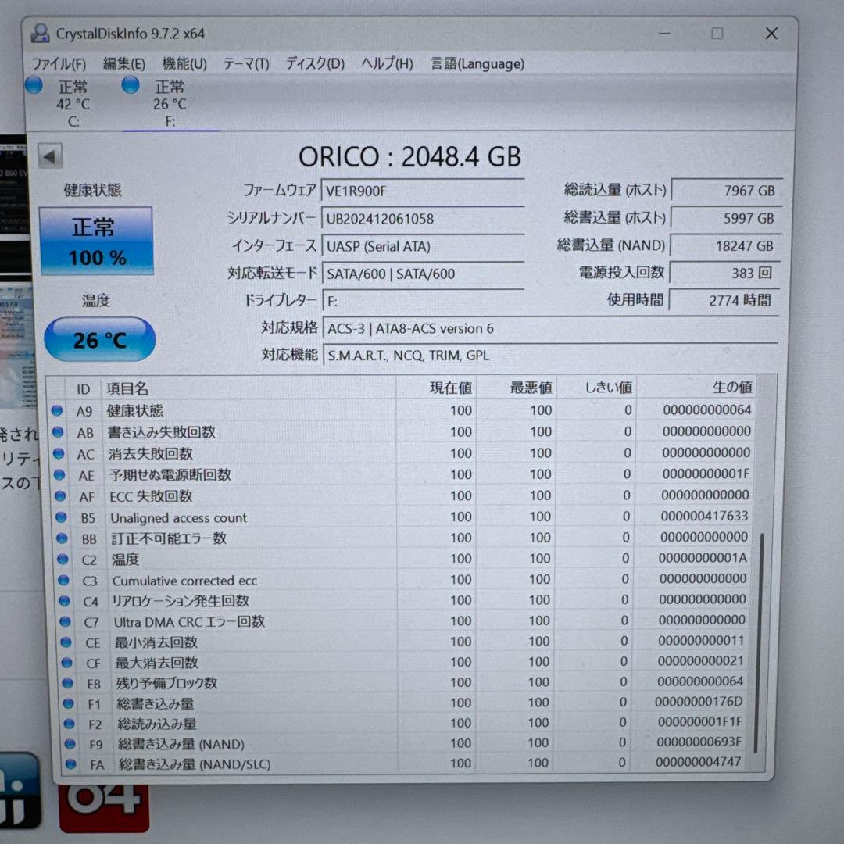Click the interface field UASP (Serial ATA)
844x844 pixels.
pos(423,246)
